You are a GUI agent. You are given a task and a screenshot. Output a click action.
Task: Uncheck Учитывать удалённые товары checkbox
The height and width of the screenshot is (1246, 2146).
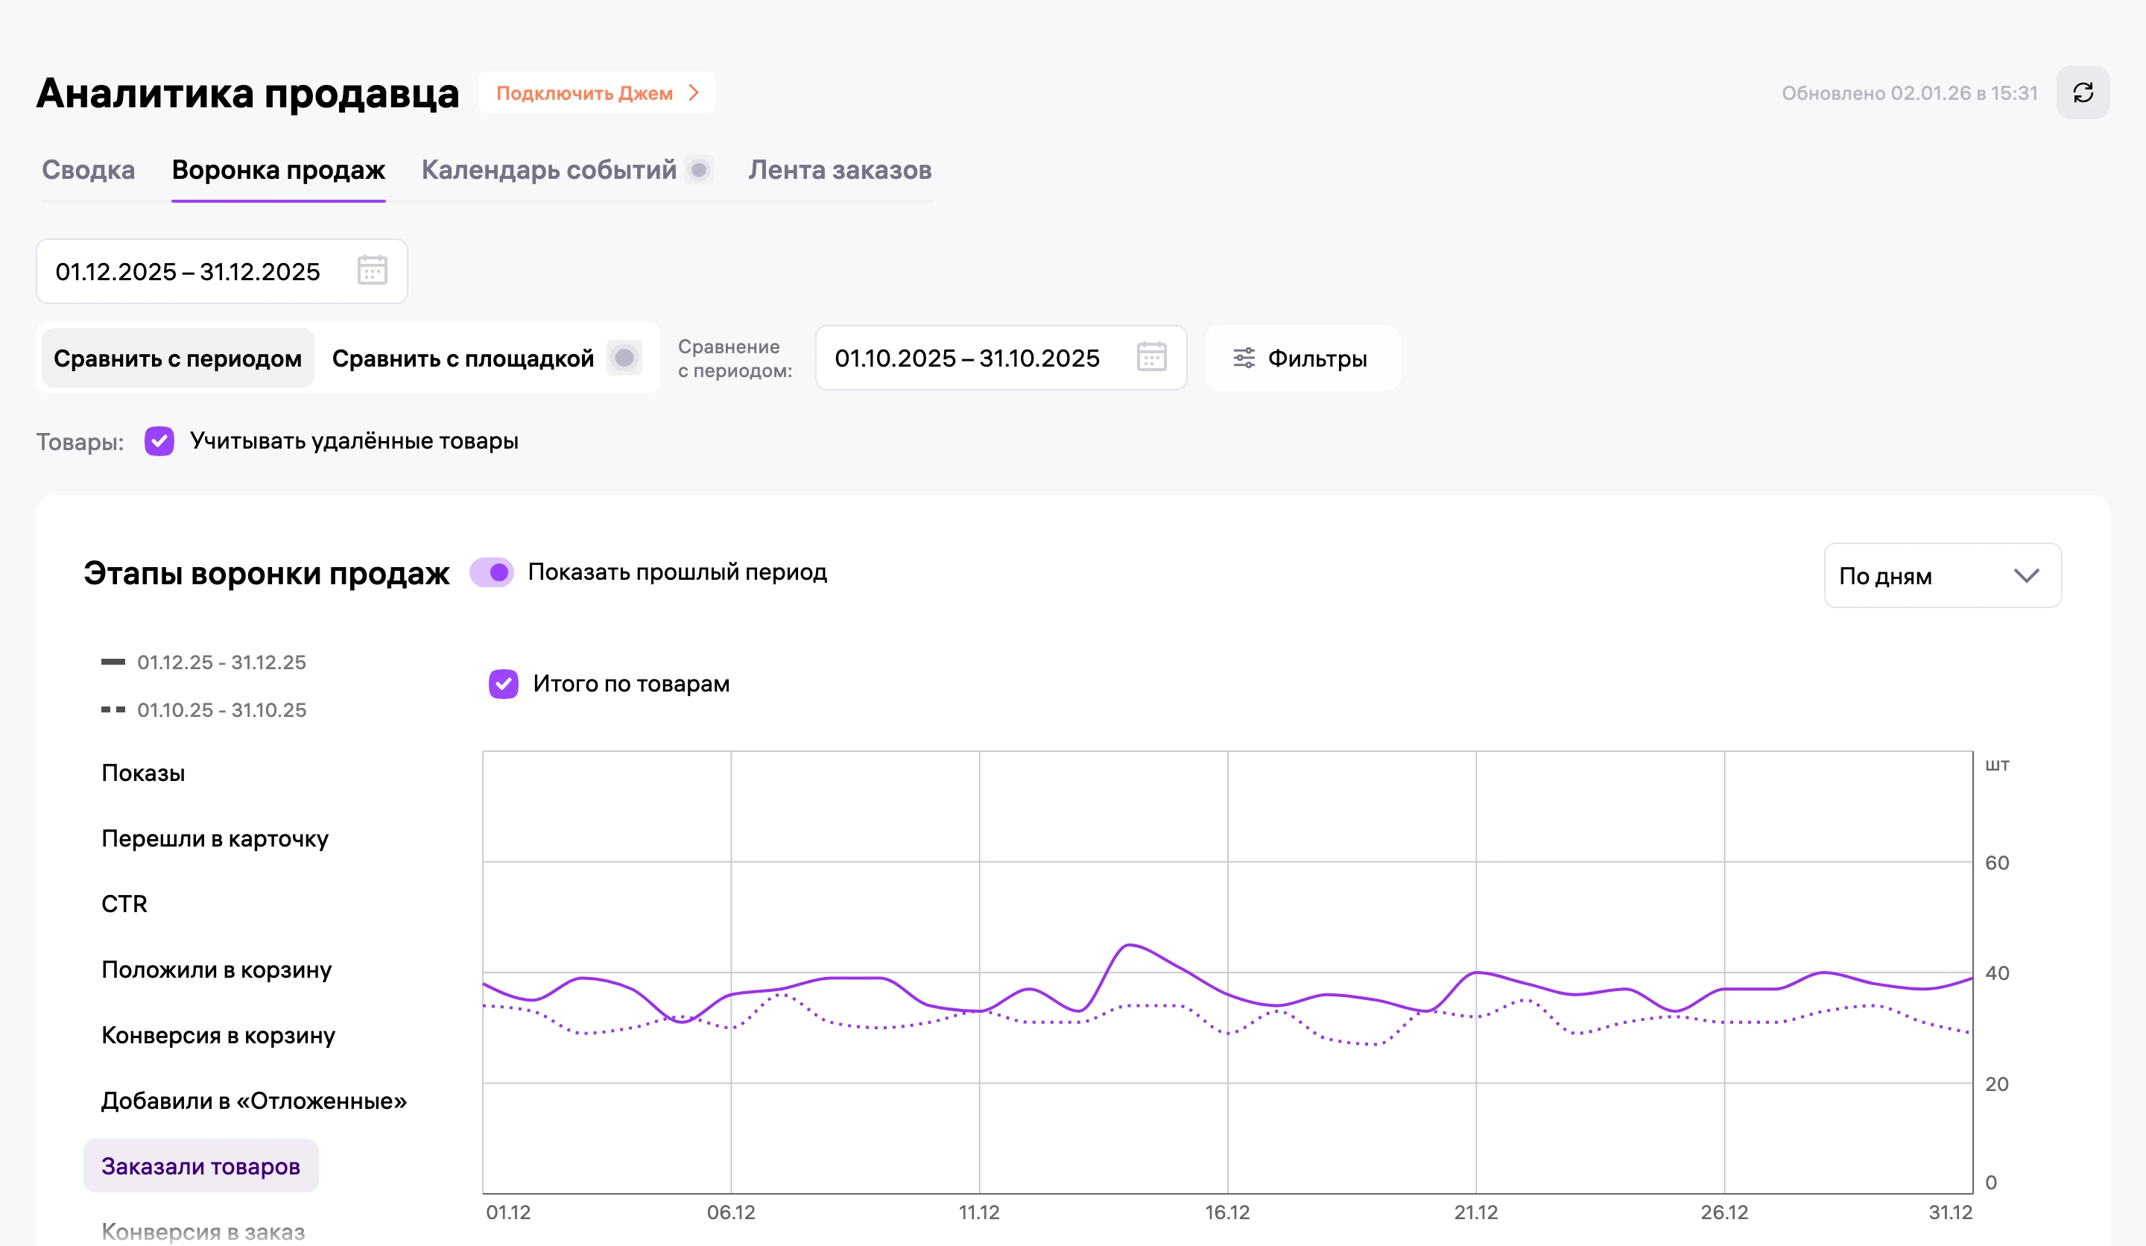tap(159, 441)
